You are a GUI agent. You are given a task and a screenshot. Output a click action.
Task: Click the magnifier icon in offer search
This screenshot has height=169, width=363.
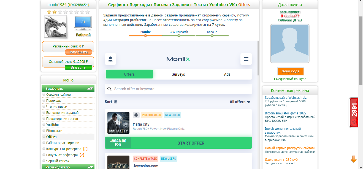[109, 89]
